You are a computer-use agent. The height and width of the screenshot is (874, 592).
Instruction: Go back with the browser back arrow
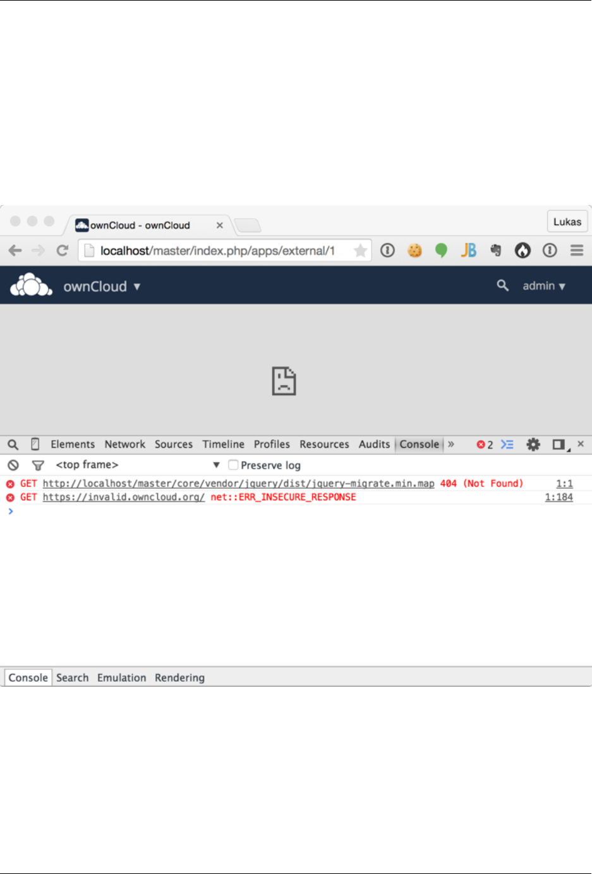coord(15,250)
